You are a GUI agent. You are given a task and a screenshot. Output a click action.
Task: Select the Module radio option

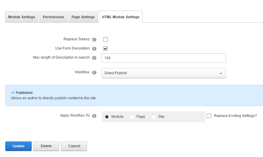tap(107, 117)
